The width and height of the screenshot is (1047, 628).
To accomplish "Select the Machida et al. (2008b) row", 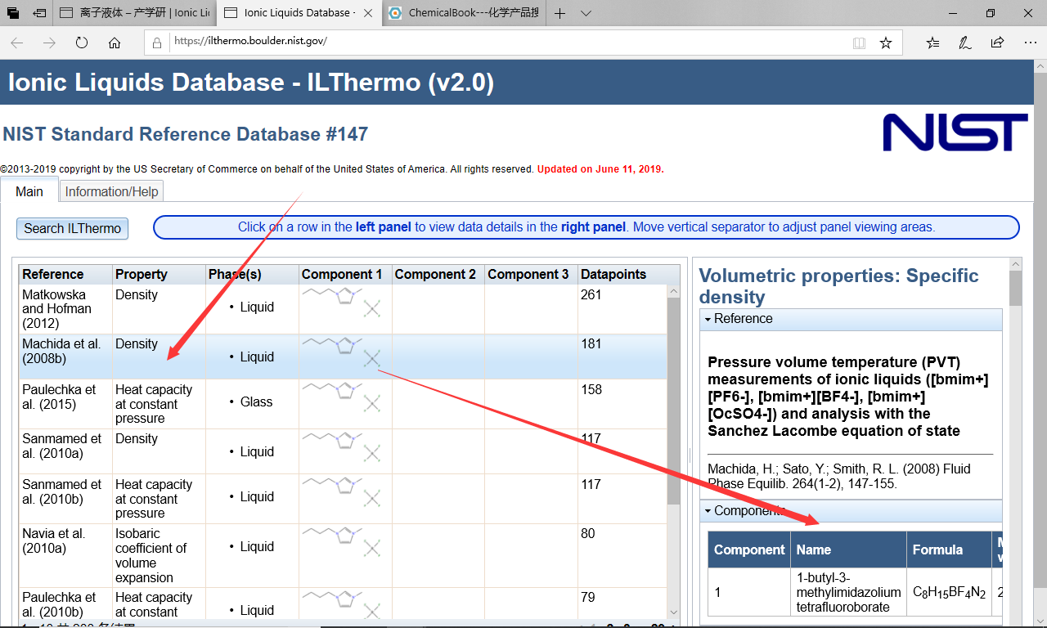I will (x=344, y=357).
